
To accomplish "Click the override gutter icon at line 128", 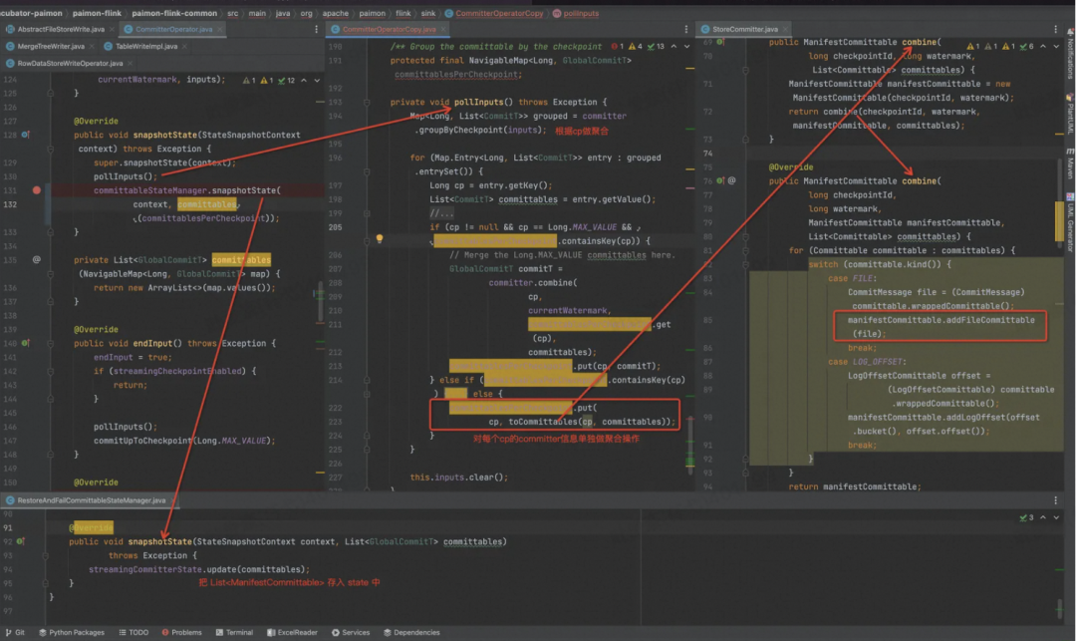I will tap(27, 135).
